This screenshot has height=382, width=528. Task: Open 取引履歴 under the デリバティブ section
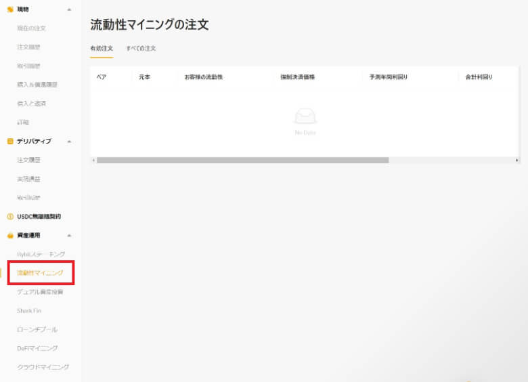28,198
